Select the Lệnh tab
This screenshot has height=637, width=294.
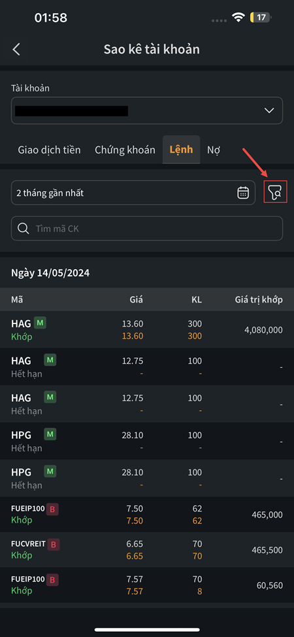pos(181,150)
